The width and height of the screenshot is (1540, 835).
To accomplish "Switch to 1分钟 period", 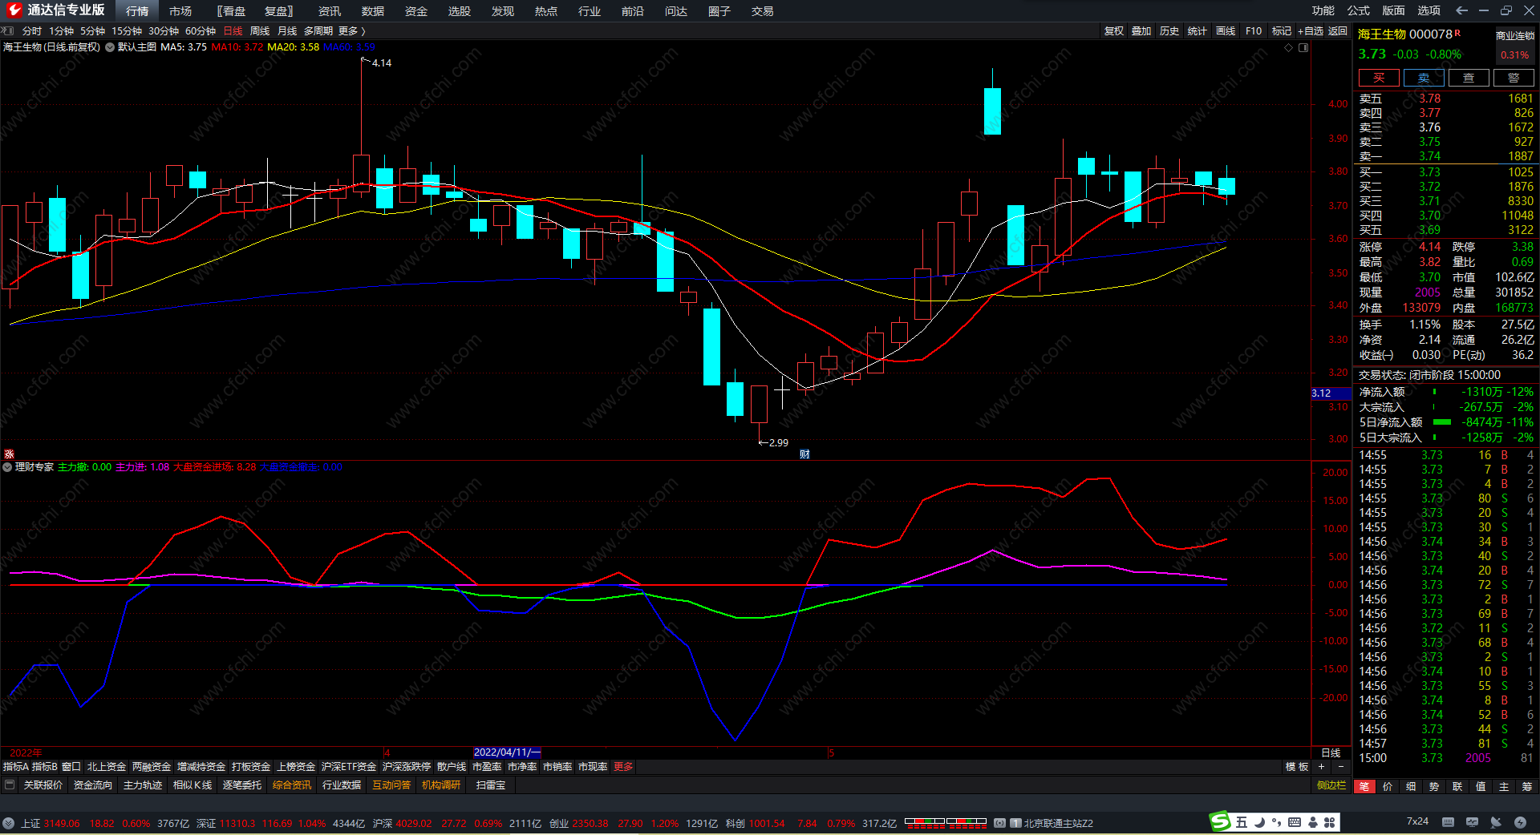I will tap(62, 30).
